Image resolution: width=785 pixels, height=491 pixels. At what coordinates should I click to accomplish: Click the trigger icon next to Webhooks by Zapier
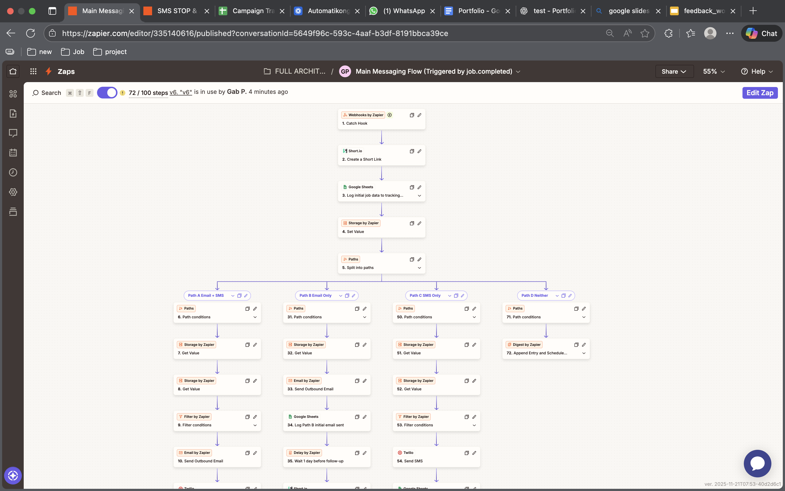click(390, 115)
